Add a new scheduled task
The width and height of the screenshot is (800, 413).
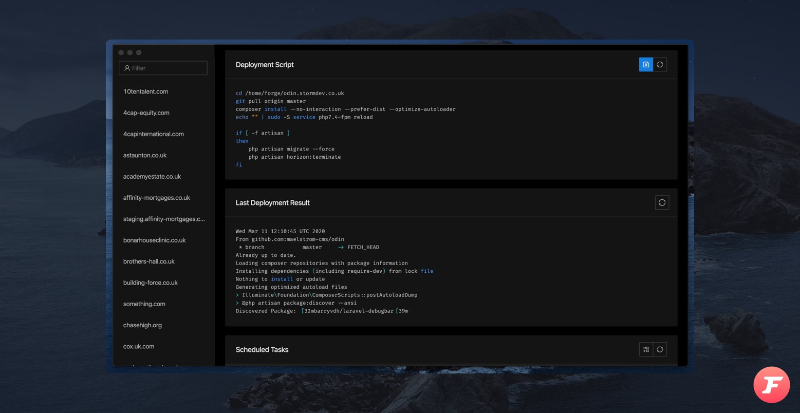click(645, 349)
